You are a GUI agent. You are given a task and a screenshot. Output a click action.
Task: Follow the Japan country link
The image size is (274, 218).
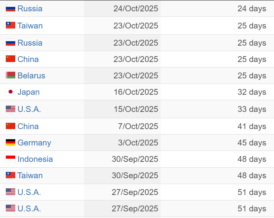(29, 92)
